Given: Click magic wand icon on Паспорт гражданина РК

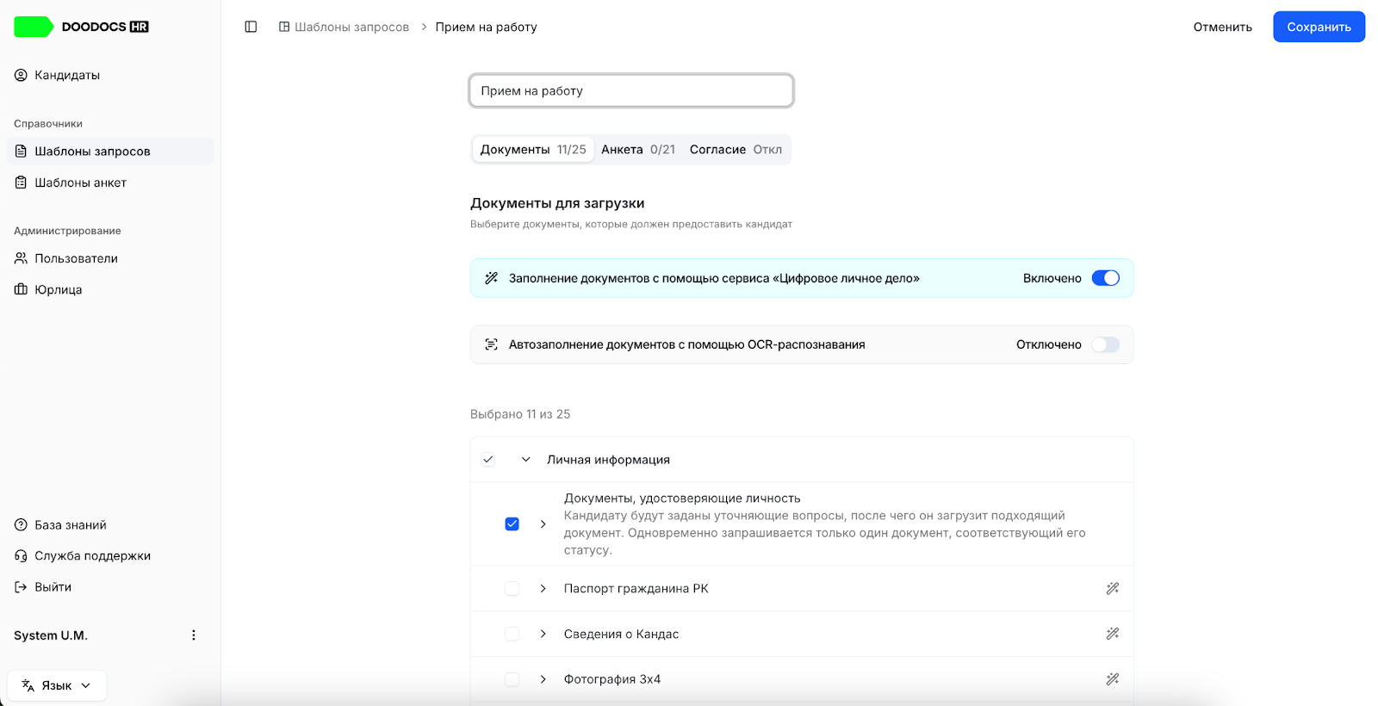Looking at the screenshot, I should [x=1113, y=589].
